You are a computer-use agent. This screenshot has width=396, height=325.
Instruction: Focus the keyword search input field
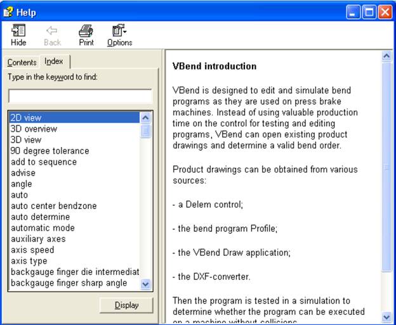tap(80, 96)
